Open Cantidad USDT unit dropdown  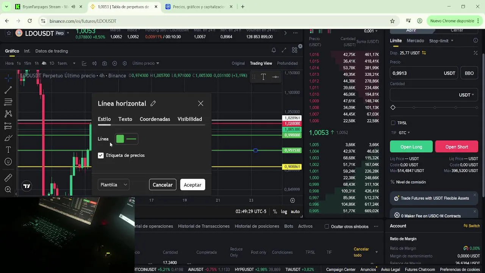click(466, 95)
